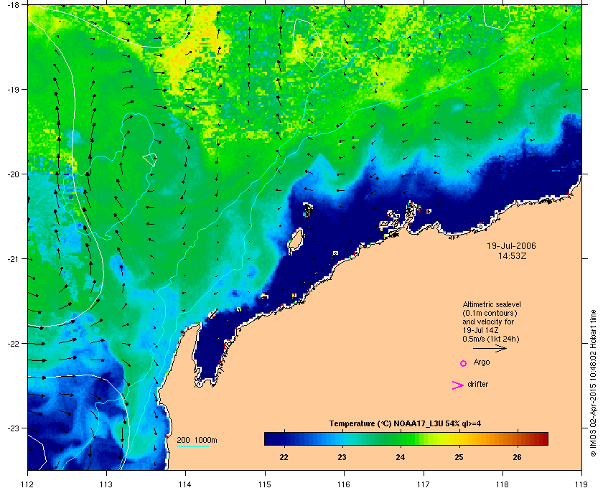Click the temperature colorbar
This screenshot has width=603, height=488.
coord(406,438)
